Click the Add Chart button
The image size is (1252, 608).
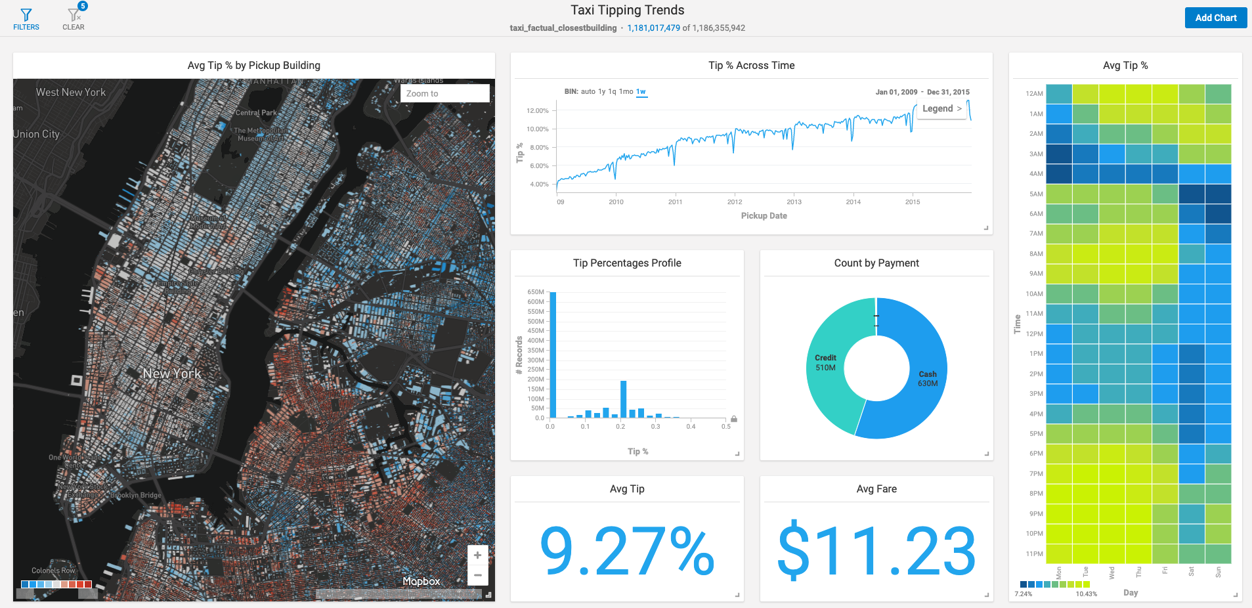coord(1215,17)
